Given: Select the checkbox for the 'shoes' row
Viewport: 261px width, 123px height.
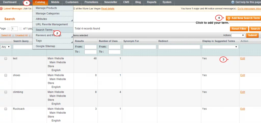Looking at the screenshot, I should (6, 75).
